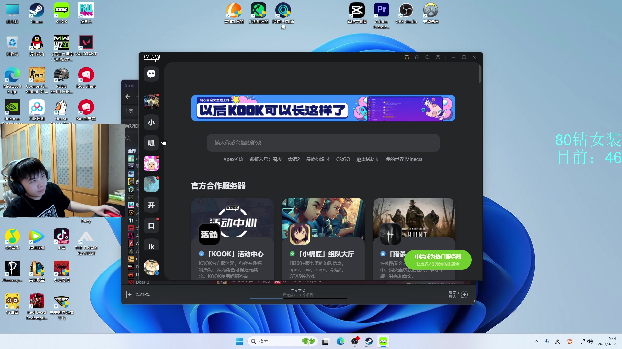This screenshot has height=349, width=622.
Task: Select the 我的世界 Minecraft game tag
Action: click(404, 159)
